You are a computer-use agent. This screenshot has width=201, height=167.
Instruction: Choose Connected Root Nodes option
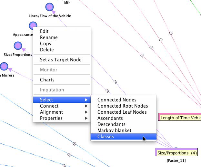(123, 106)
